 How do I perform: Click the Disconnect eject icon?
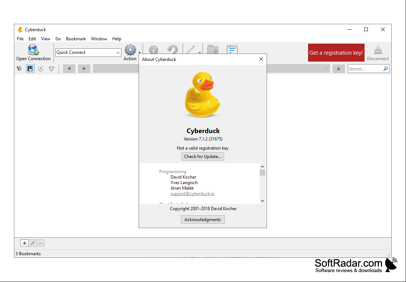pos(378,50)
